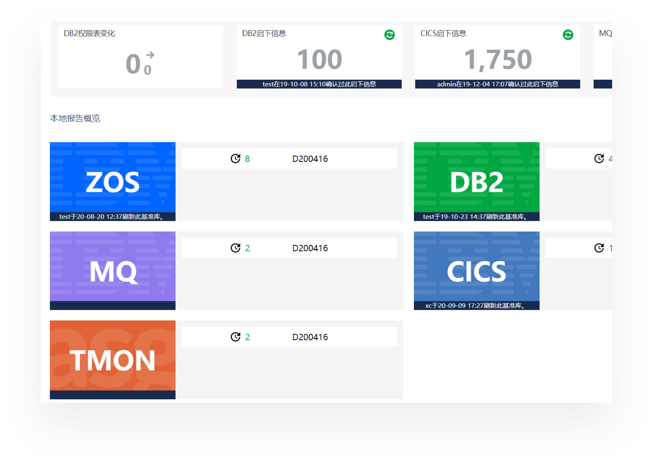
Task: Click the green count 2 in MQ row
Action: pyautogui.click(x=247, y=248)
